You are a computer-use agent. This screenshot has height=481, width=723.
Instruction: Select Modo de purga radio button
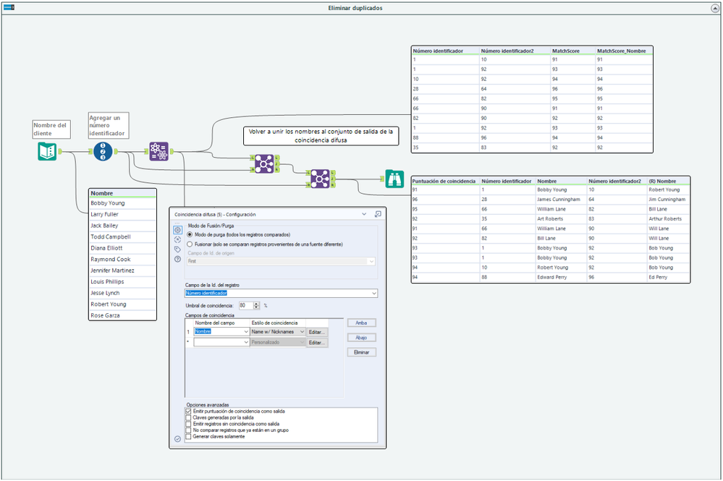point(190,234)
